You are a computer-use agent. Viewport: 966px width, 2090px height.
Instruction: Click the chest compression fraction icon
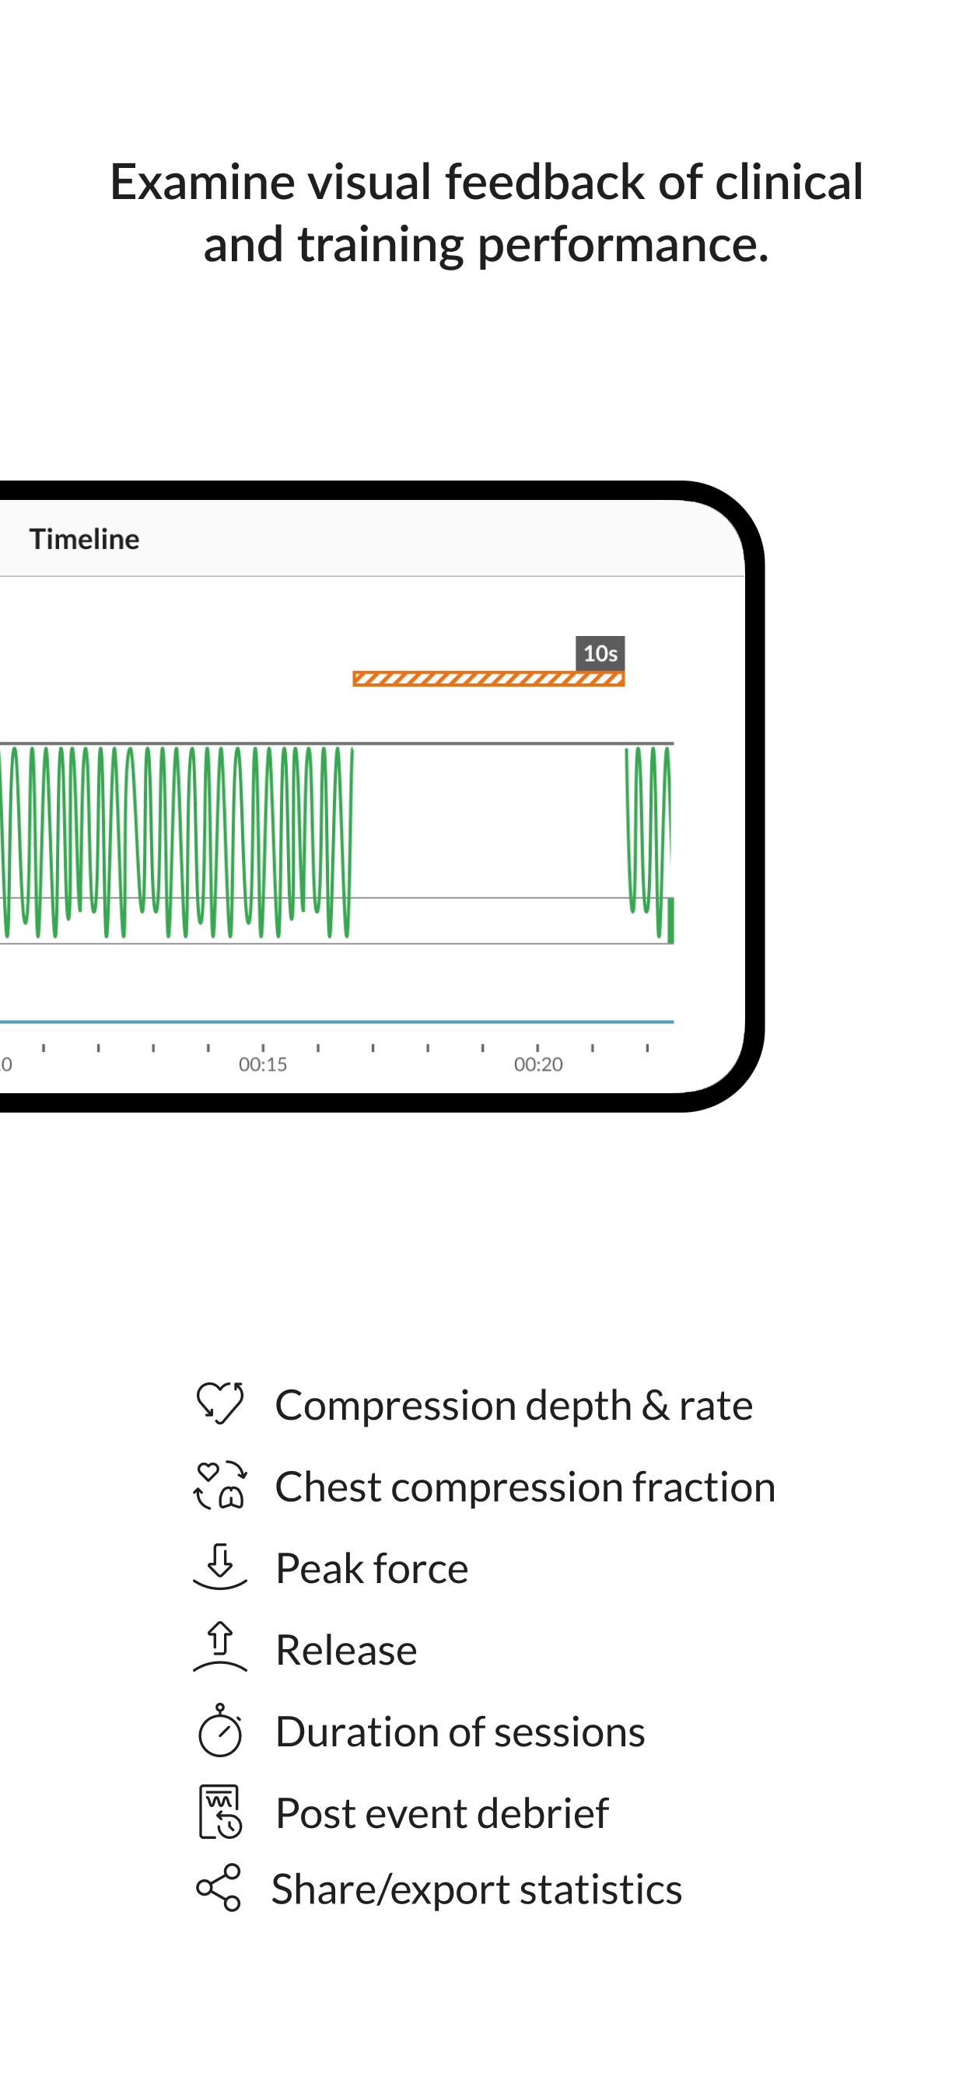click(219, 1485)
